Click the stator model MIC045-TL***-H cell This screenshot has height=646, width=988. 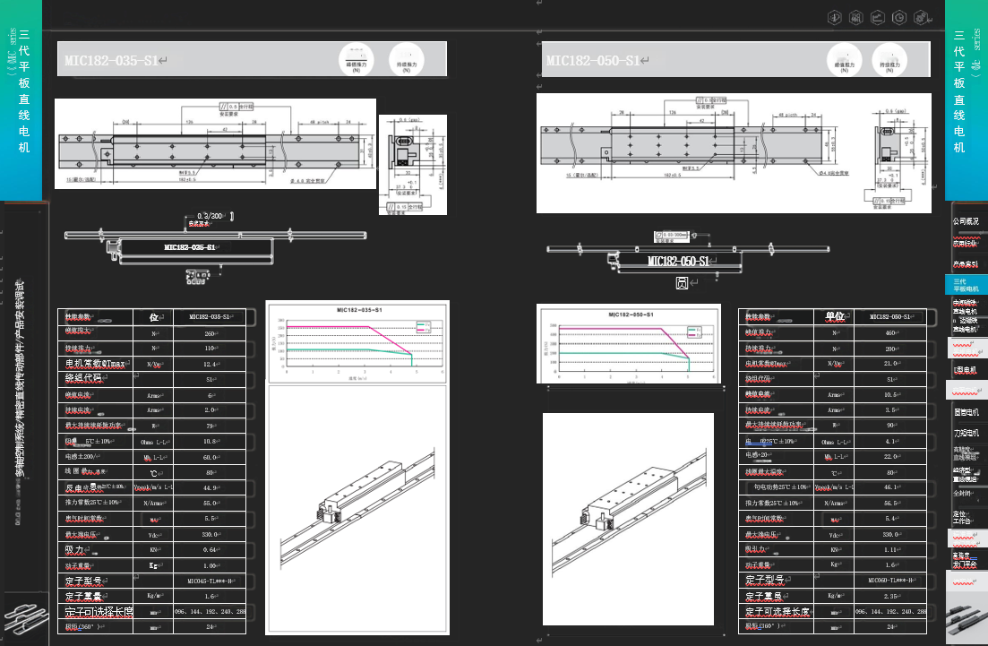pyautogui.click(x=210, y=581)
